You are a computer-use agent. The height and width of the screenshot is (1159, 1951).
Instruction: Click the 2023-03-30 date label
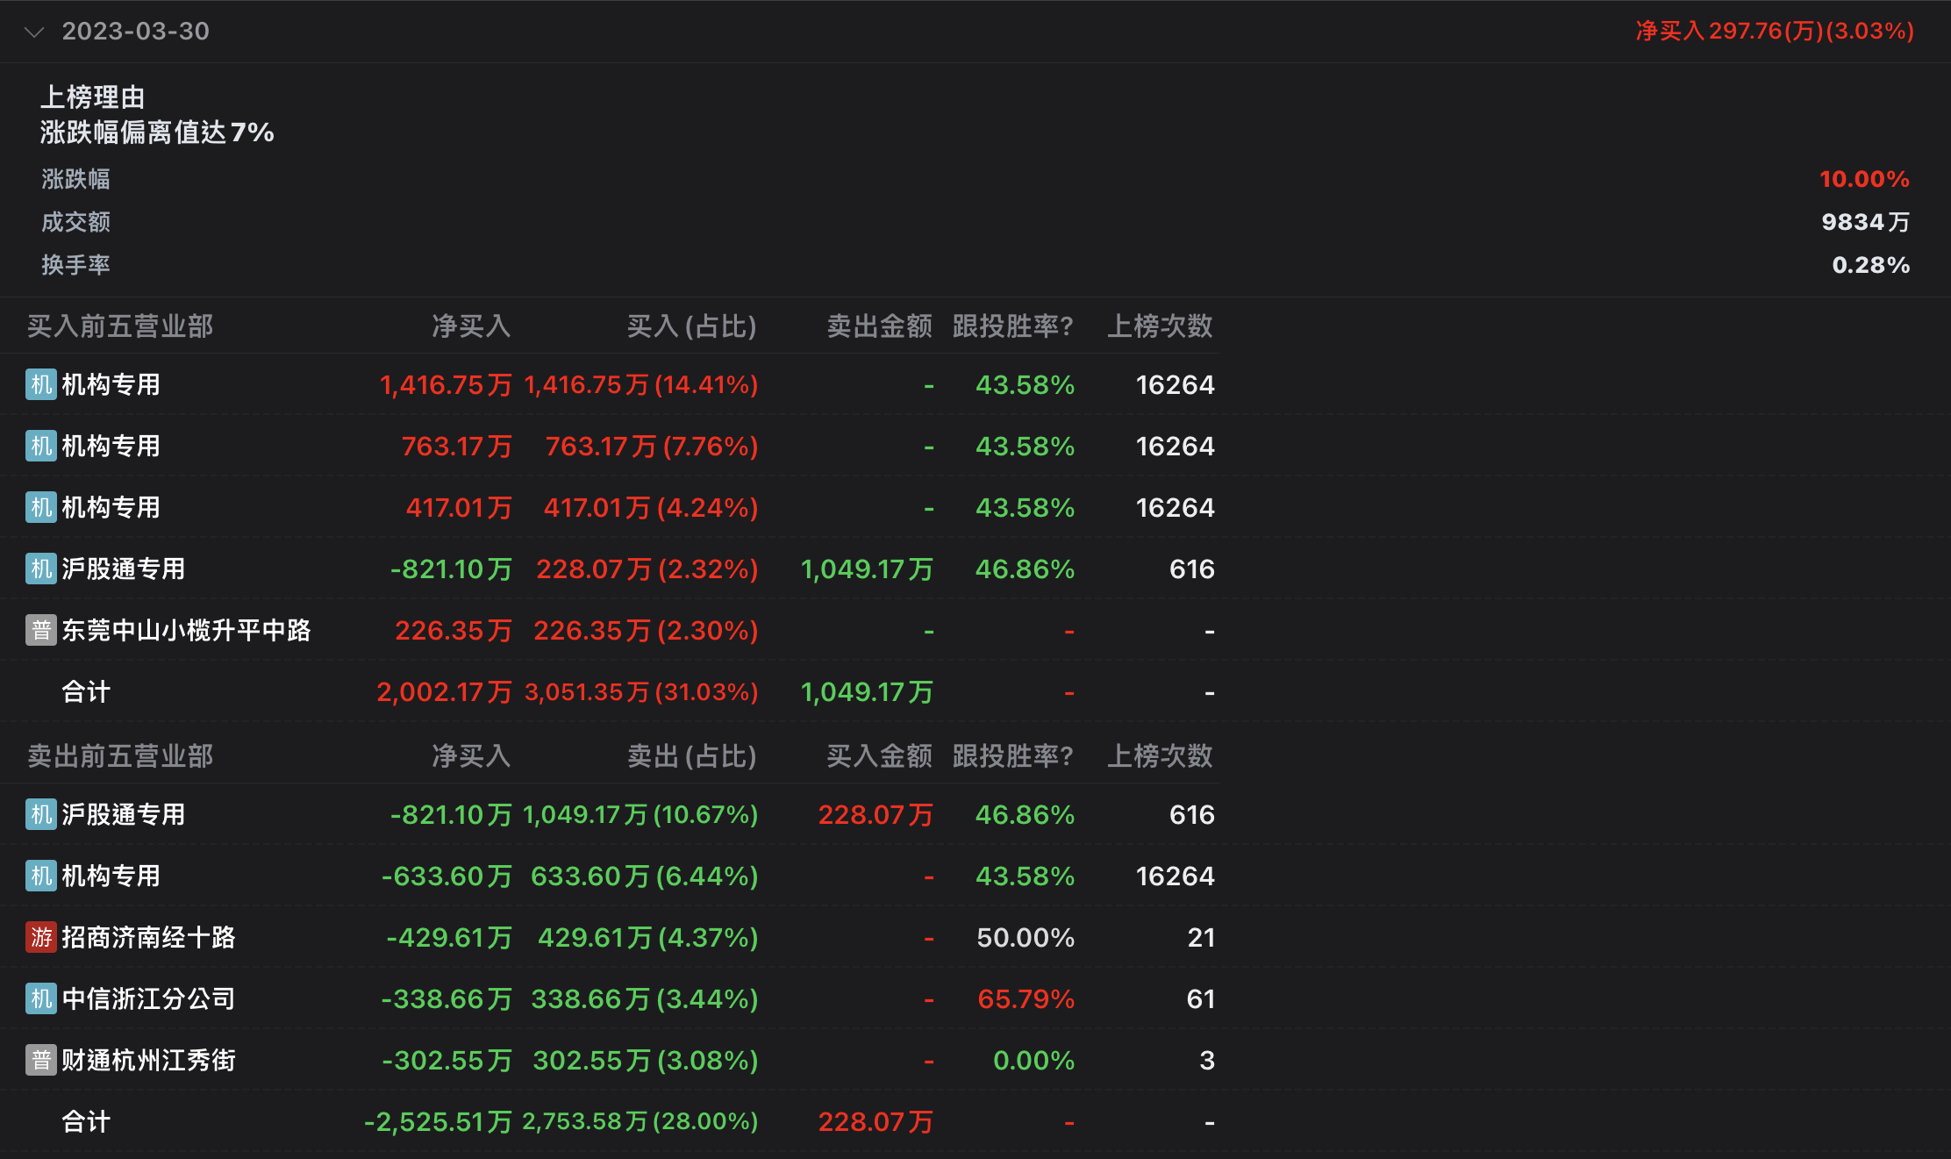[x=135, y=32]
